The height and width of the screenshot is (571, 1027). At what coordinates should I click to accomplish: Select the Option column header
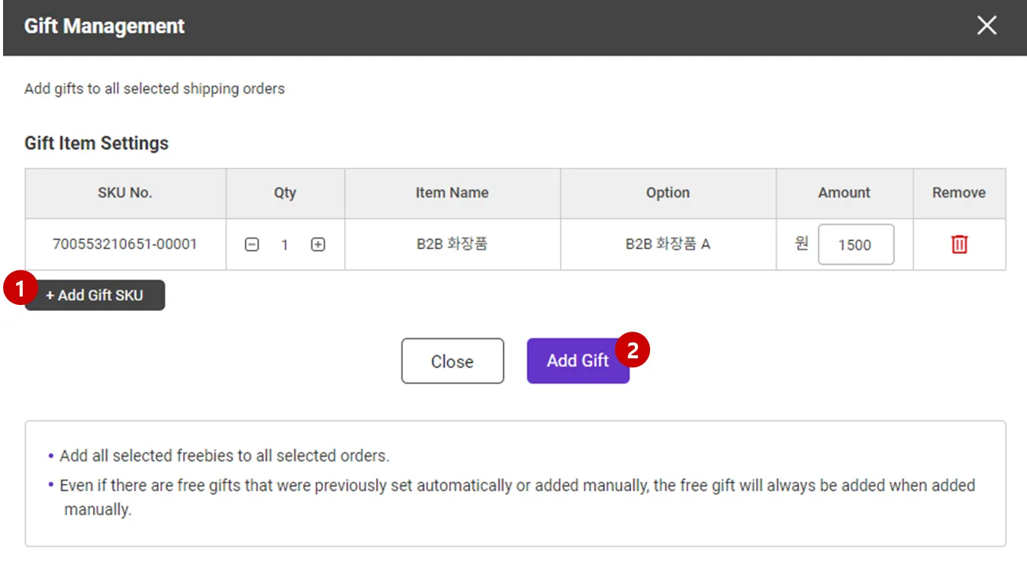pyautogui.click(x=668, y=193)
